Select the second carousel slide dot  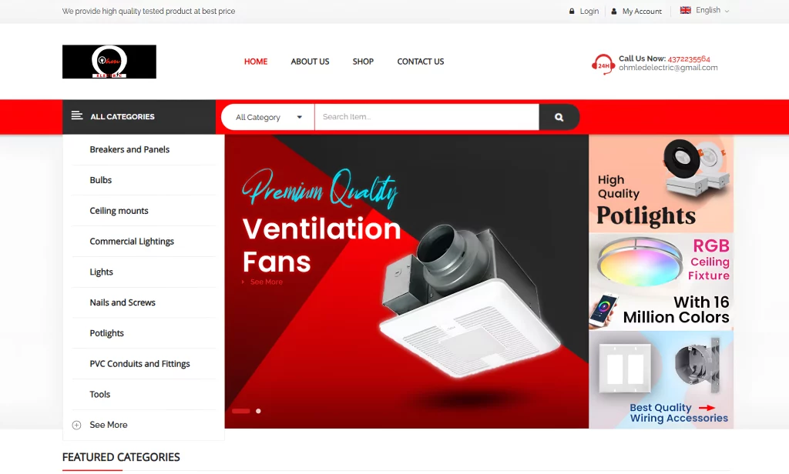258,411
